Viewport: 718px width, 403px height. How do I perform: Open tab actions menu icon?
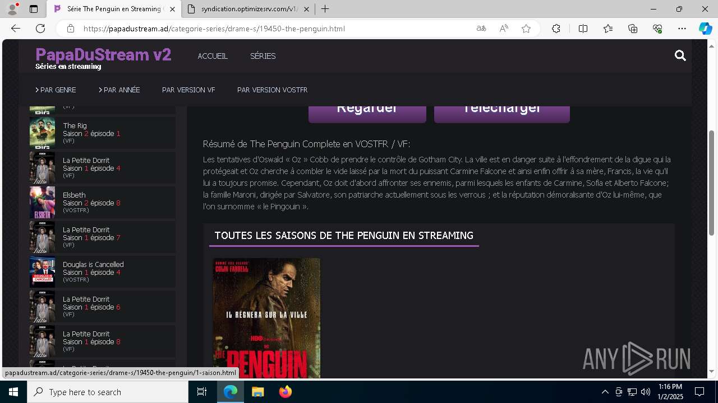click(x=34, y=9)
